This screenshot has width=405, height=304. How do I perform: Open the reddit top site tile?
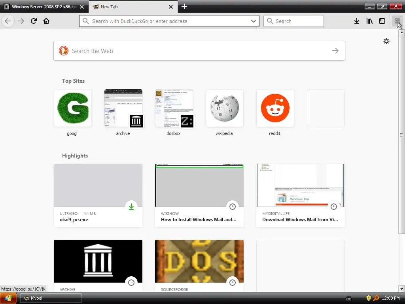pyautogui.click(x=275, y=108)
